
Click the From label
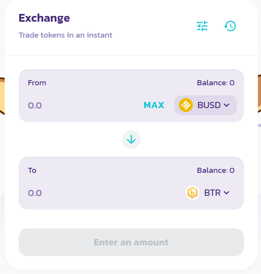(37, 83)
